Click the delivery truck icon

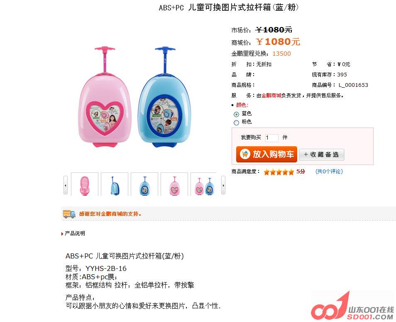(x=69, y=214)
